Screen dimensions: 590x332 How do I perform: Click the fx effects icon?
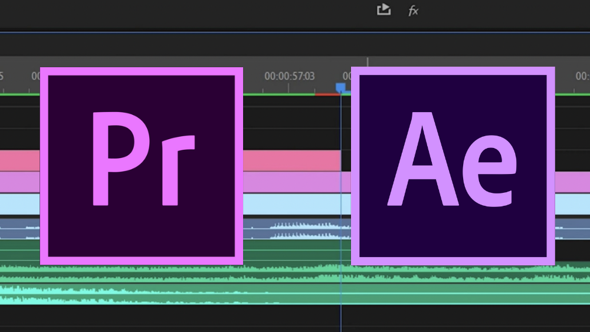pos(414,11)
